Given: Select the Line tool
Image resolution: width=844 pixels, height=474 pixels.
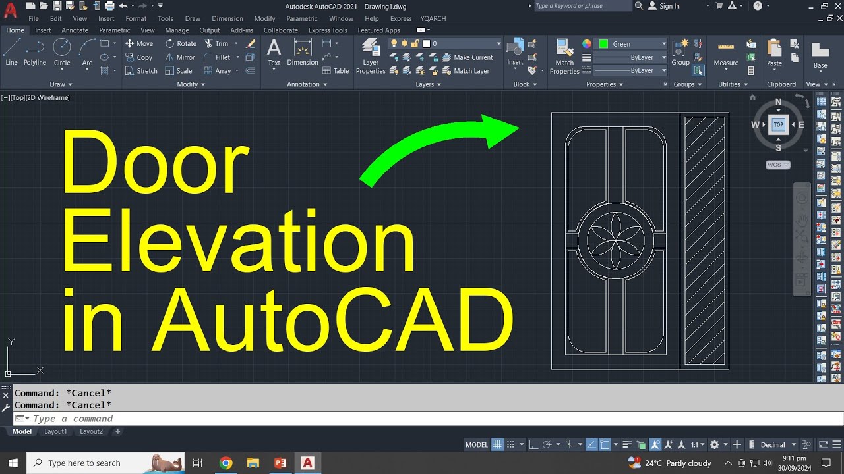Looking at the screenshot, I should click(x=11, y=53).
